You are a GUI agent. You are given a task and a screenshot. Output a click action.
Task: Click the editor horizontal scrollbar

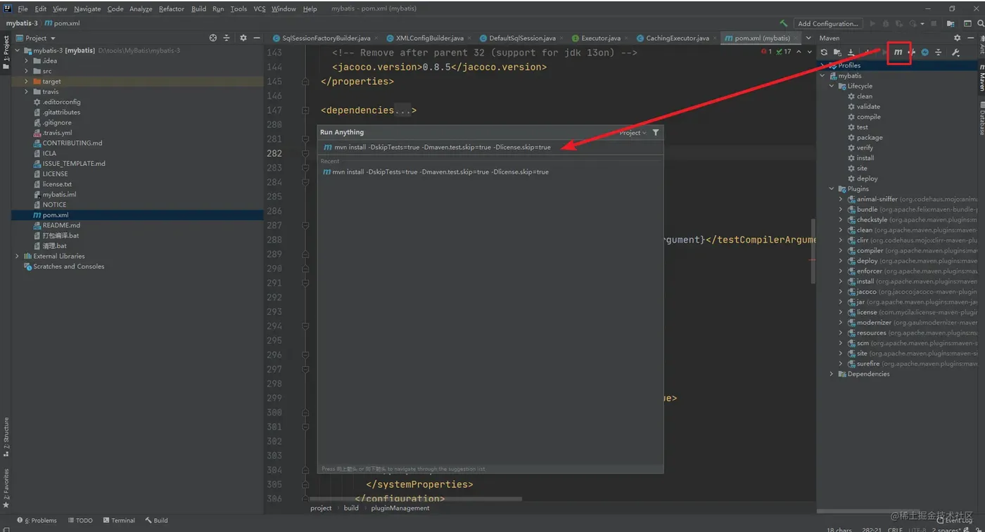click(415, 499)
